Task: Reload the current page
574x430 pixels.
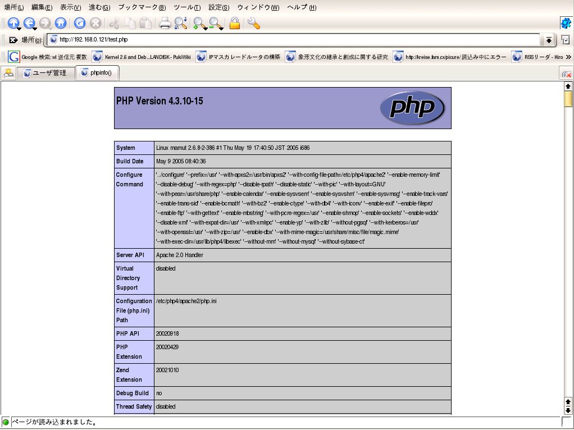Action: 80,23
